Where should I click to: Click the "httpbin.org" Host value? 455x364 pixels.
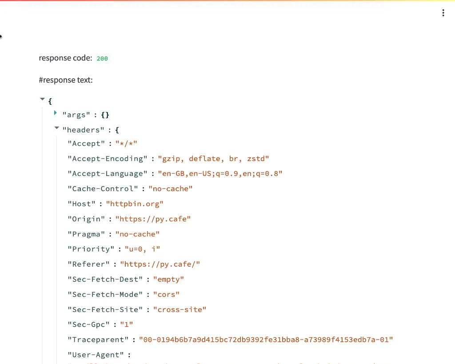click(135, 204)
